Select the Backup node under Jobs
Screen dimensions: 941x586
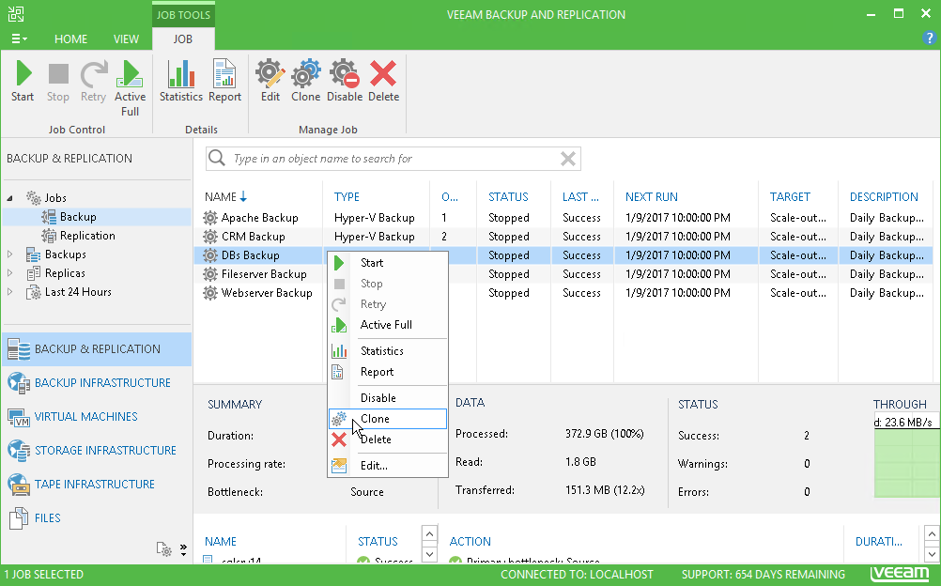pos(78,217)
